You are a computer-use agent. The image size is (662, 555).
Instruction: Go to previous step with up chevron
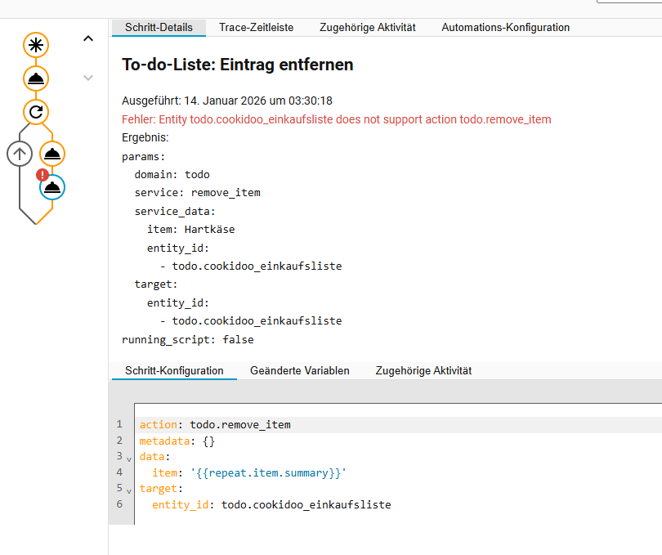click(x=88, y=38)
